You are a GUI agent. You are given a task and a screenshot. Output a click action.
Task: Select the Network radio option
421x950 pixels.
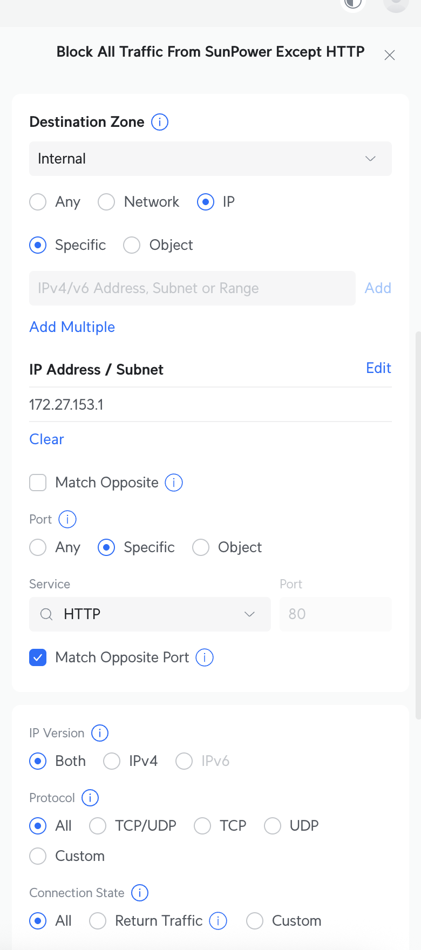click(x=106, y=202)
